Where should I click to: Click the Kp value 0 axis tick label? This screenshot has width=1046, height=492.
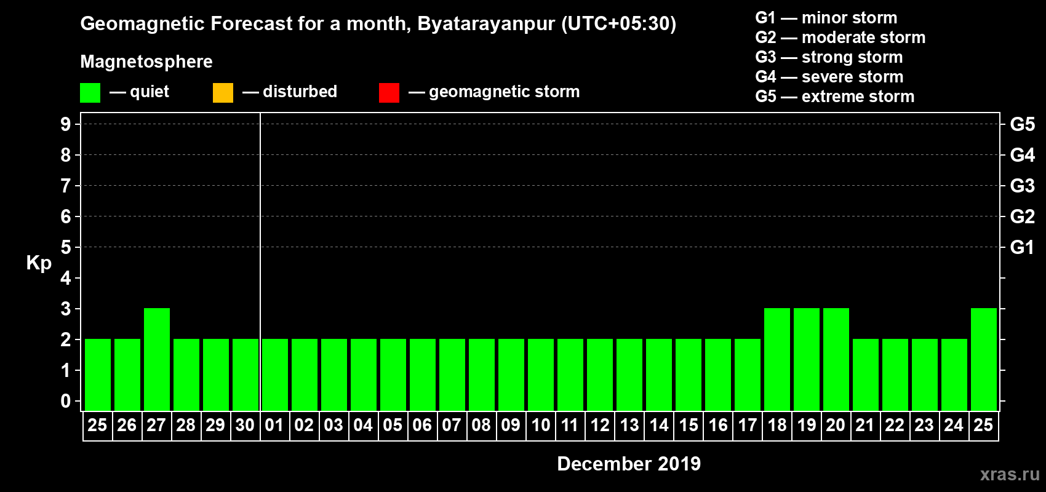(x=66, y=401)
